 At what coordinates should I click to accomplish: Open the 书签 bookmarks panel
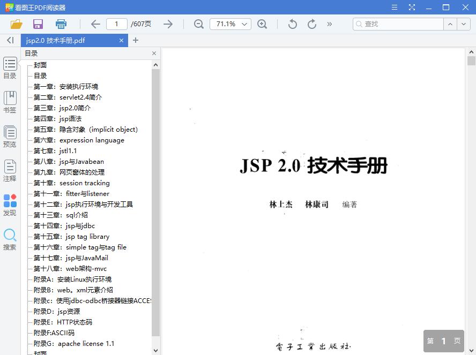[10, 102]
